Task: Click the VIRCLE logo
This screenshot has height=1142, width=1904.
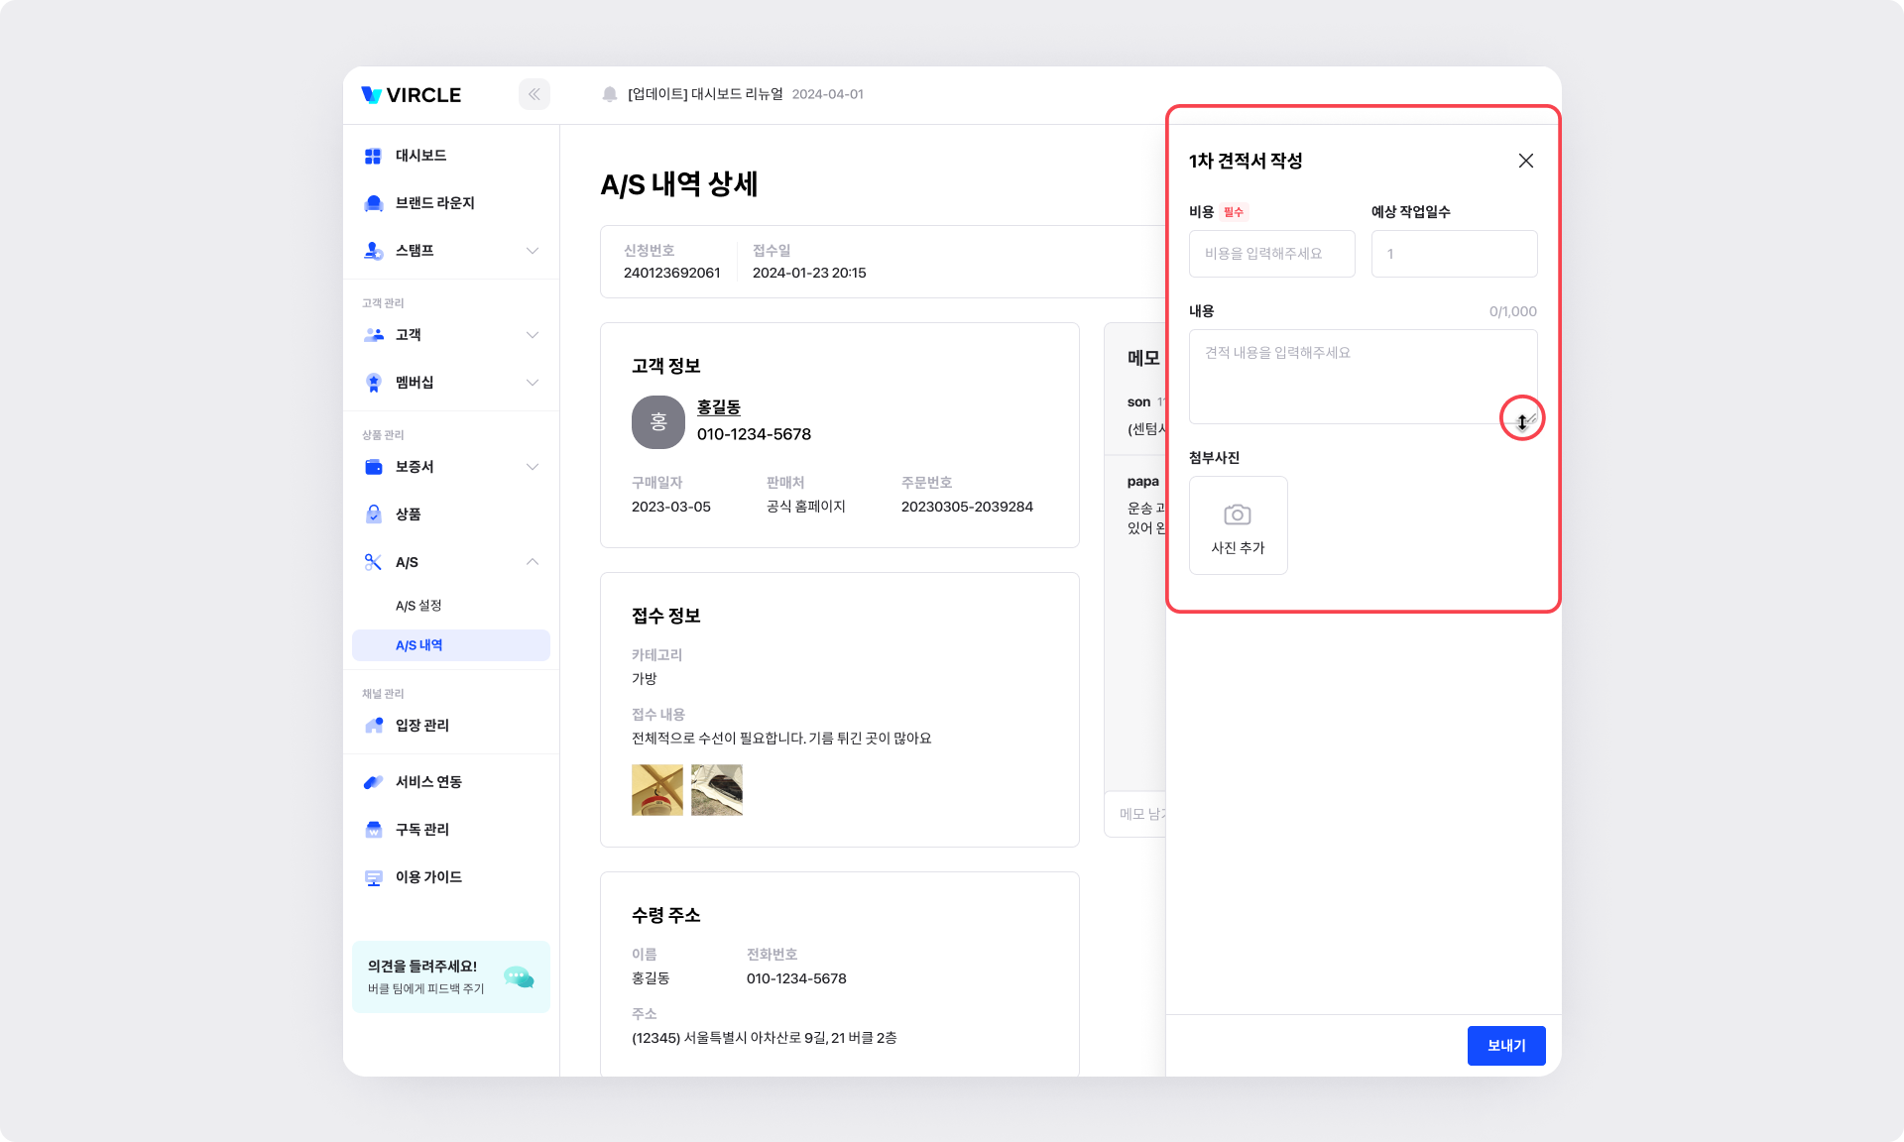Action: click(x=412, y=95)
